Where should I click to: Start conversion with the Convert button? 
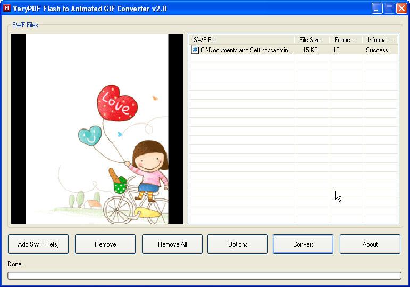[x=303, y=244]
